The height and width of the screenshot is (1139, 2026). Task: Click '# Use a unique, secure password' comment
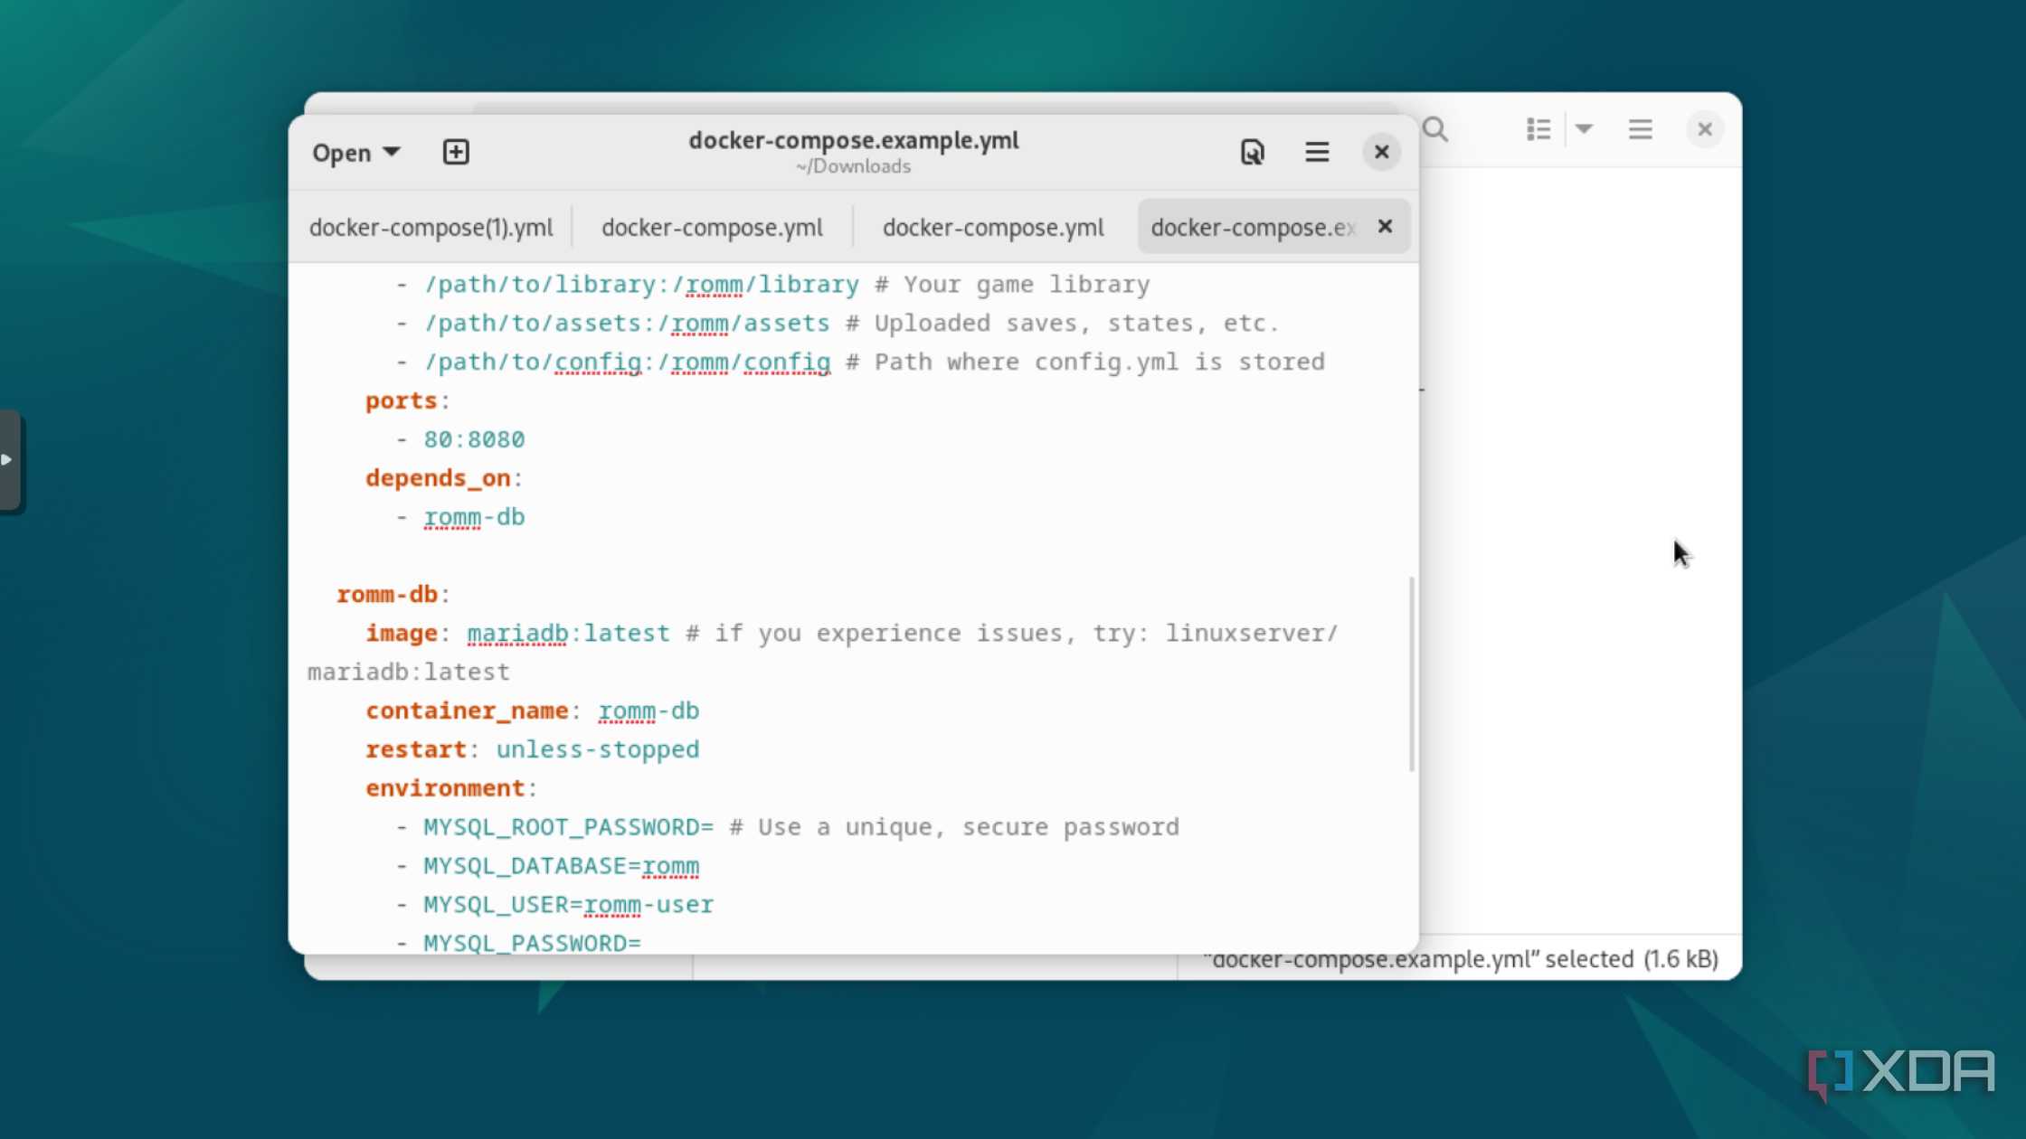click(954, 827)
